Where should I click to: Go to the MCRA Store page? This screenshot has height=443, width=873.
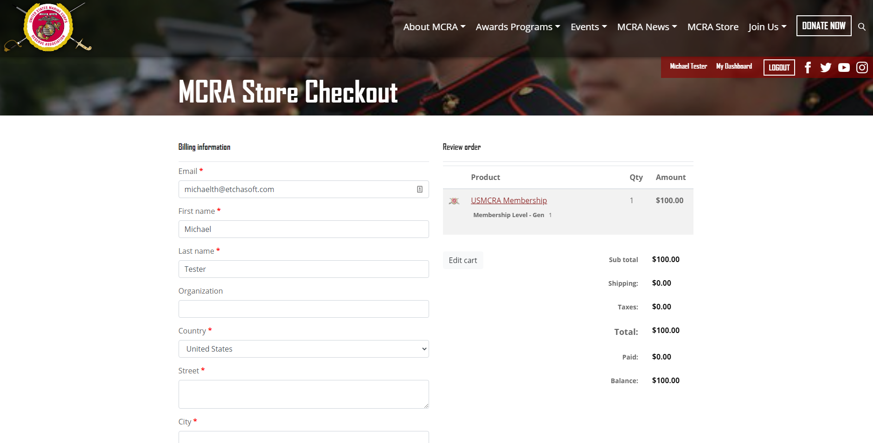tap(713, 27)
